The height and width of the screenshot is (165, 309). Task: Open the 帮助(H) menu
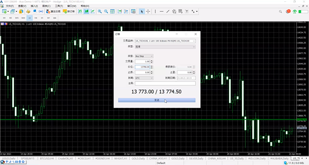85,6
